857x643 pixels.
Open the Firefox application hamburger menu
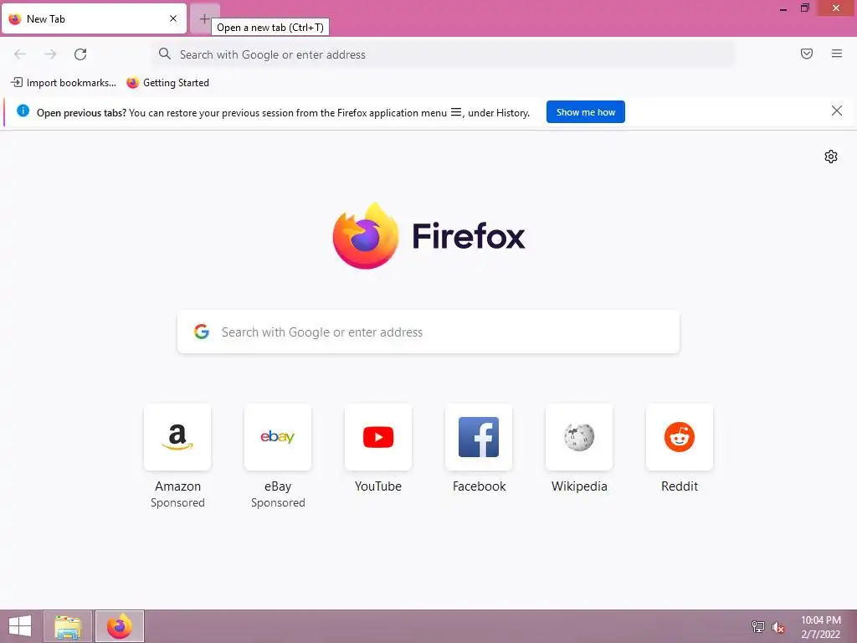tap(837, 54)
